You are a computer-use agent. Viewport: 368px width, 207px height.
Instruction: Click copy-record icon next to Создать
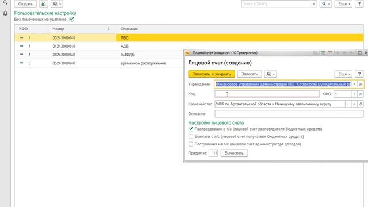click(44, 4)
